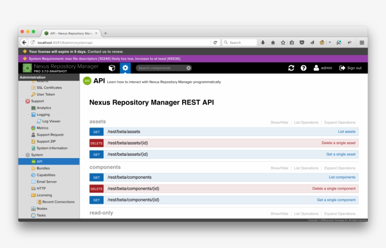
Task: Open the read-only section heading
Action: pos(101,213)
